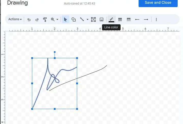Image resolution: width=183 pixels, height=124 pixels.
Task: Activate the Paint format roller tool
Action: tap(45, 19)
